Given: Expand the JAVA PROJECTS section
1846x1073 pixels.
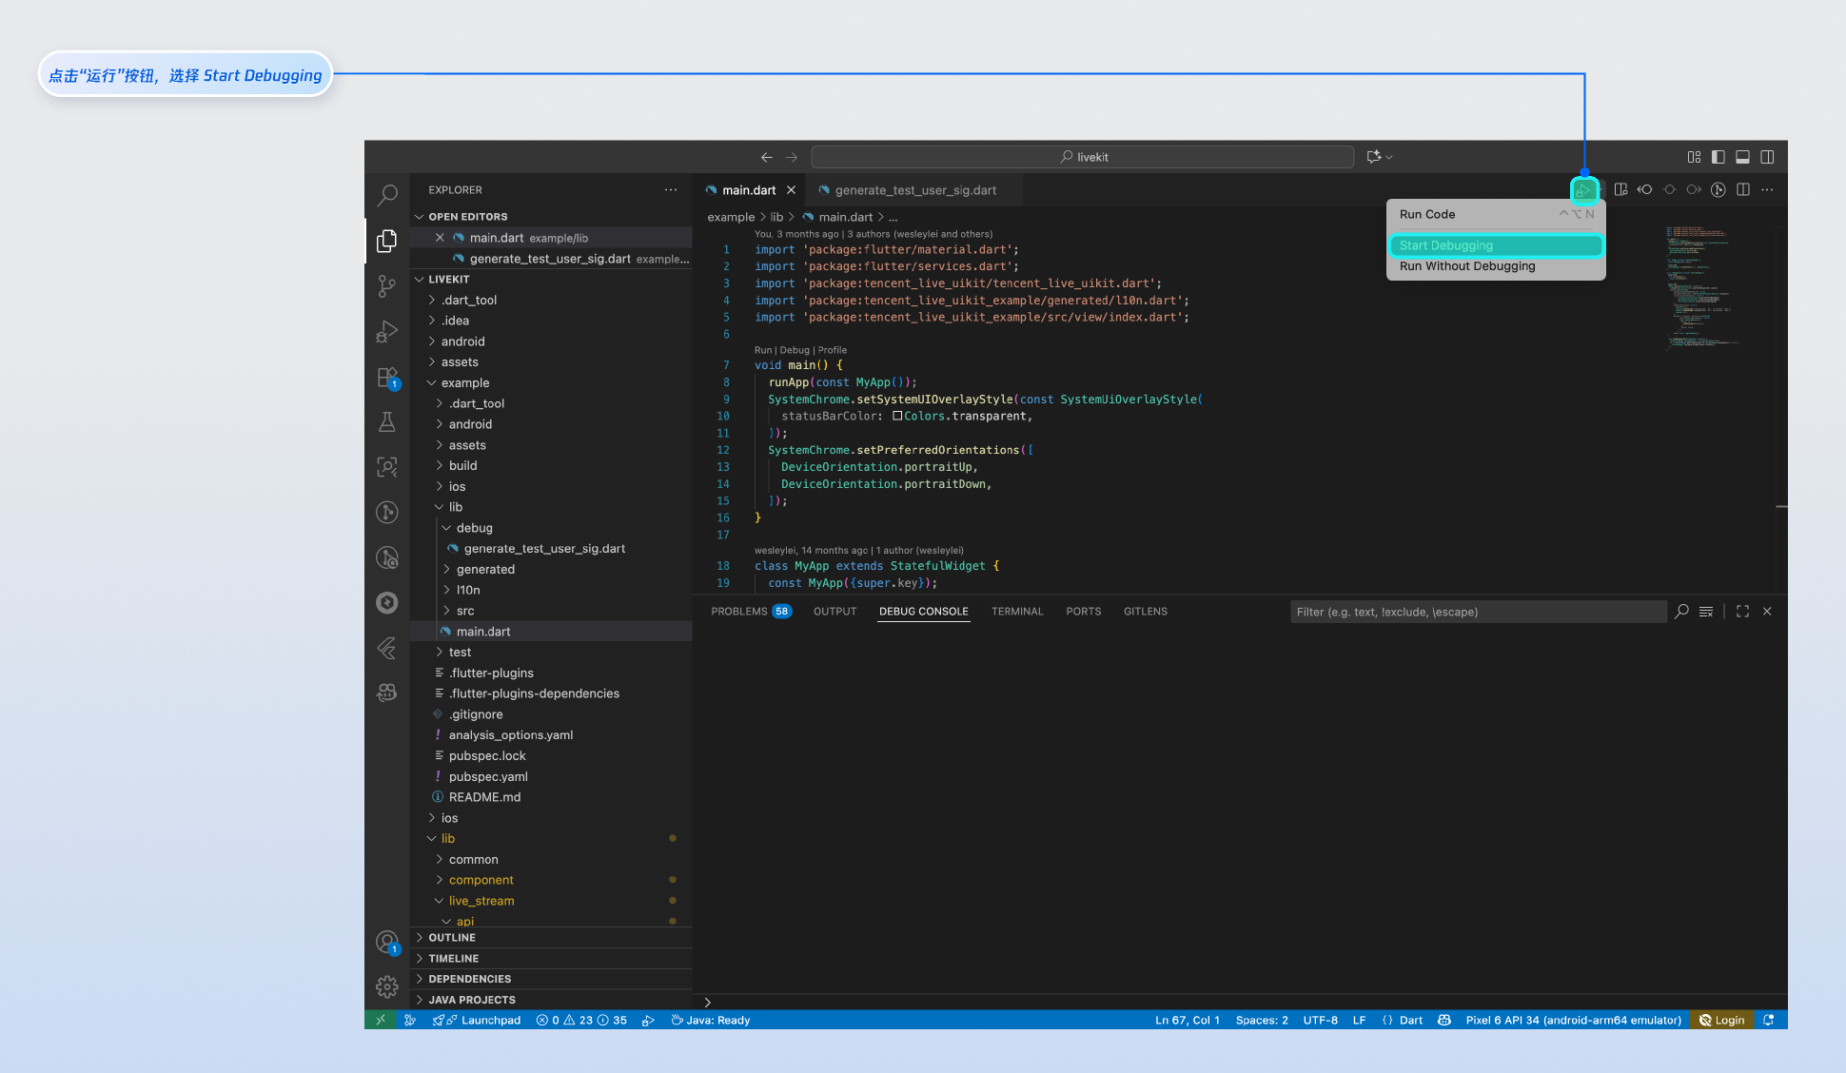Looking at the screenshot, I should [x=471, y=1000].
